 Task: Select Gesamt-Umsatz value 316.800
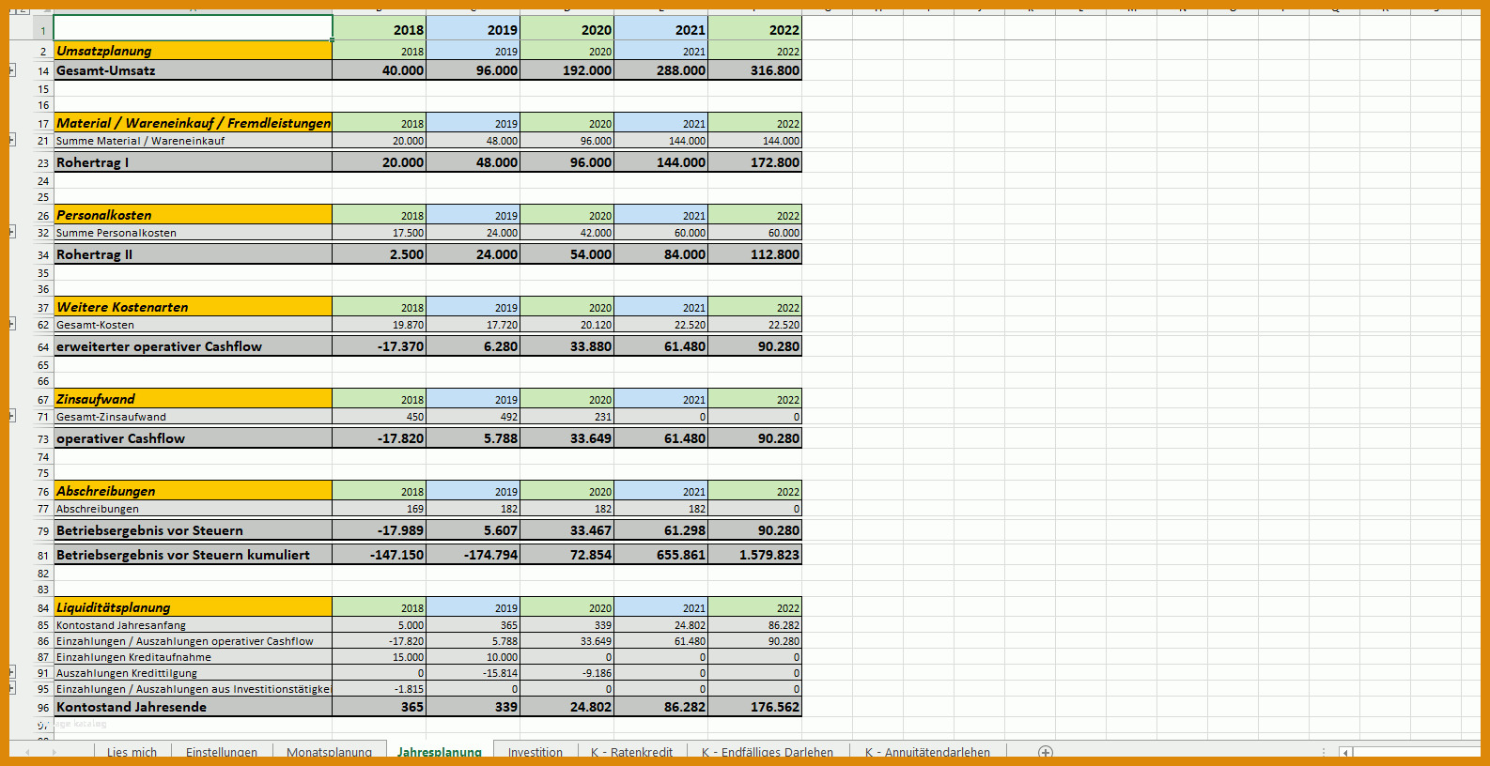tap(755, 70)
